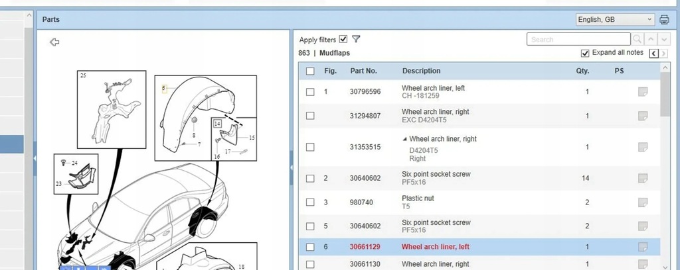Select callout 24 screw in diagram
680x270 pixels.
[x=74, y=163]
